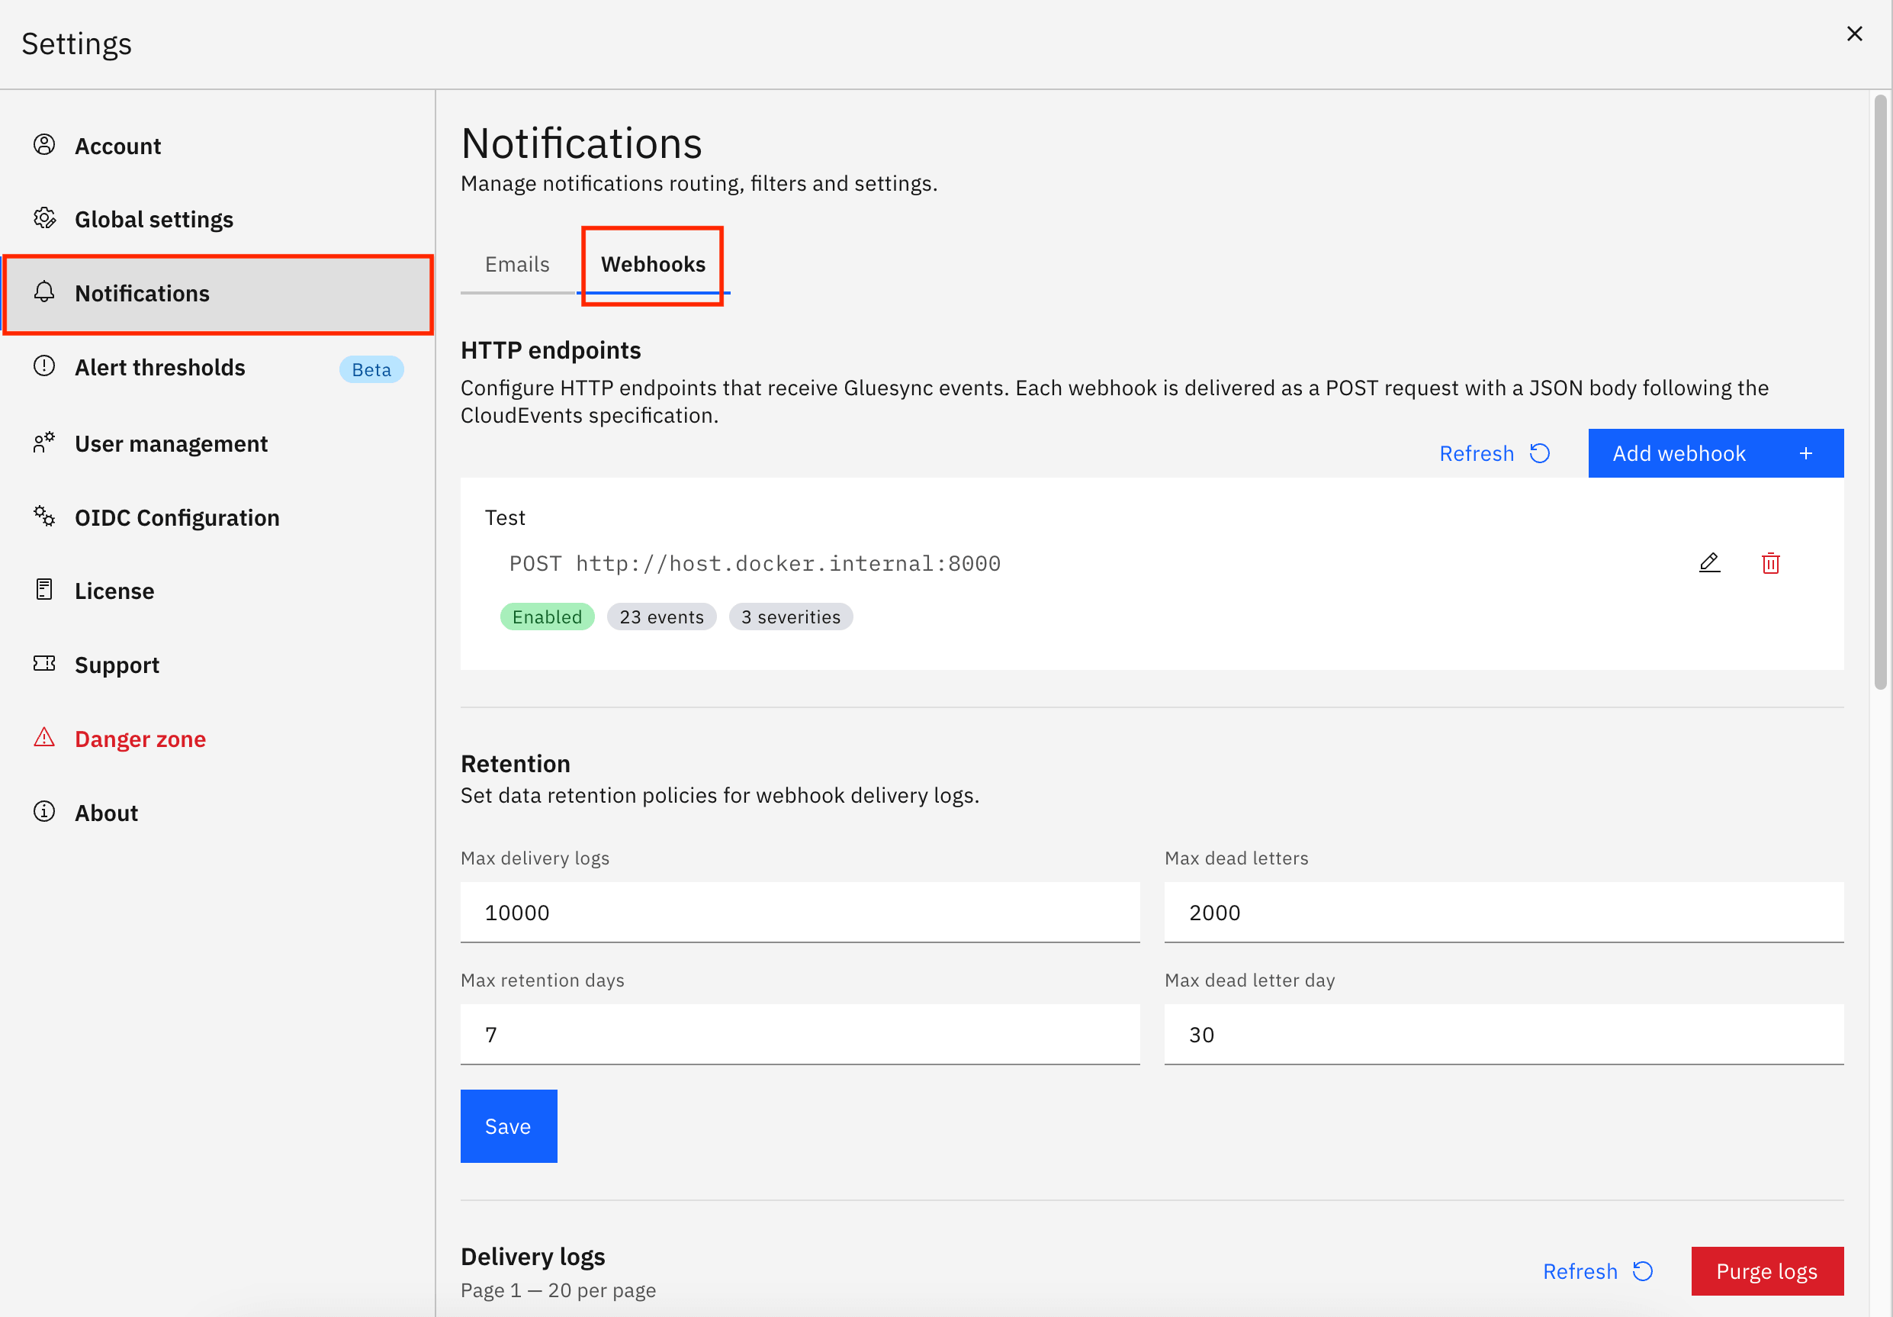Open the Danger zone section
The height and width of the screenshot is (1317, 1893).
coord(217,739)
